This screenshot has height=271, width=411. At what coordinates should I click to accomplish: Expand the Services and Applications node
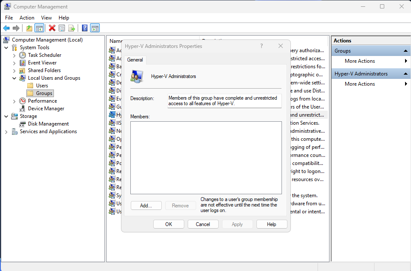(x=6, y=131)
